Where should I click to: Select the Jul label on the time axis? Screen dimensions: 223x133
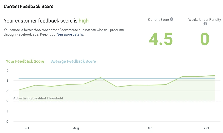click(27, 128)
